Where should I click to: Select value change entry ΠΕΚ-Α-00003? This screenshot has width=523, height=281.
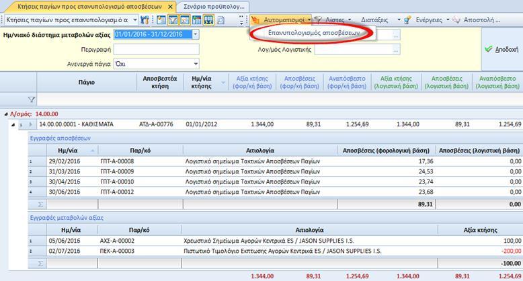coord(117,251)
